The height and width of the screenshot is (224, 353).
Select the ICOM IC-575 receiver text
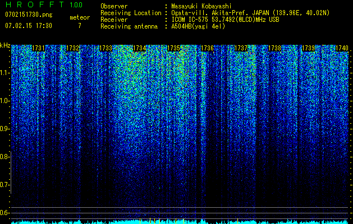225,20
